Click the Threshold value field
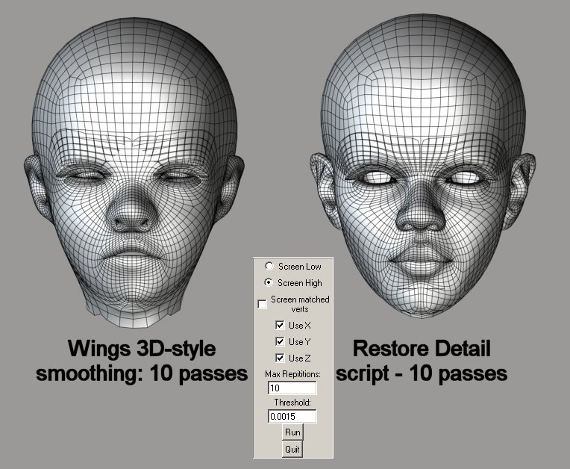570x469 pixels. 292,416
